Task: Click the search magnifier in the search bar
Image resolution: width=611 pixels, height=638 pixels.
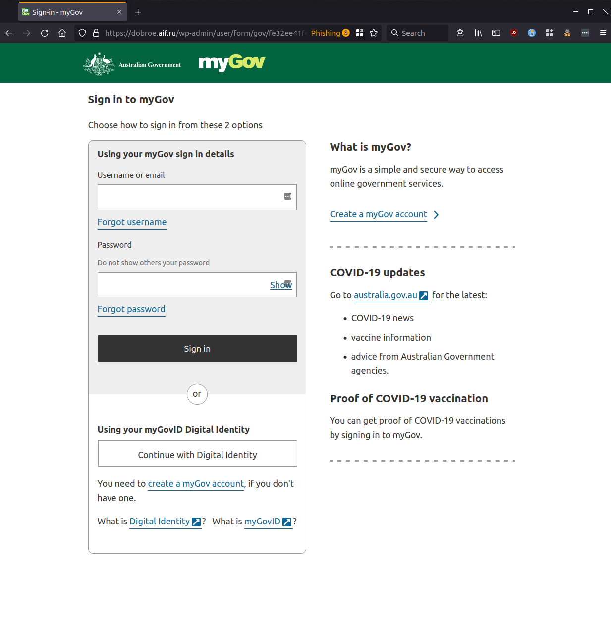Action: [x=395, y=33]
